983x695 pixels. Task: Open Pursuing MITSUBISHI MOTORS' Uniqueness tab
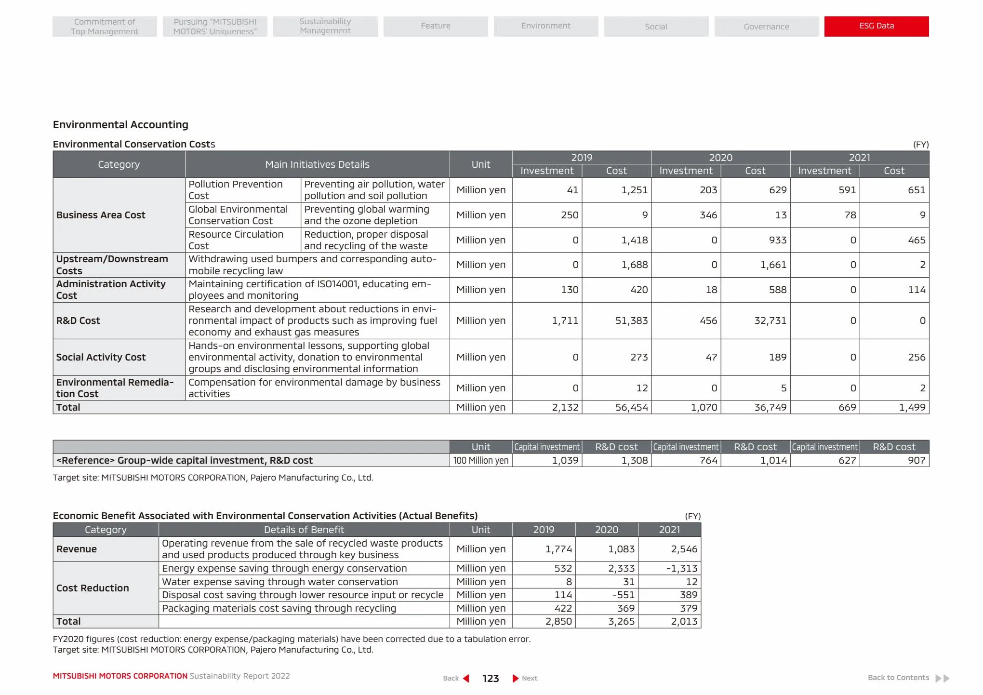[x=215, y=27]
